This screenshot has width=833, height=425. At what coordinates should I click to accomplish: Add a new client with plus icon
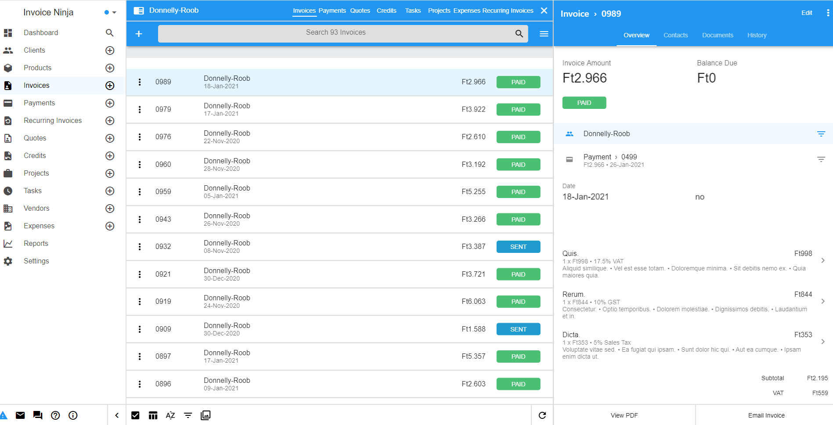point(110,50)
